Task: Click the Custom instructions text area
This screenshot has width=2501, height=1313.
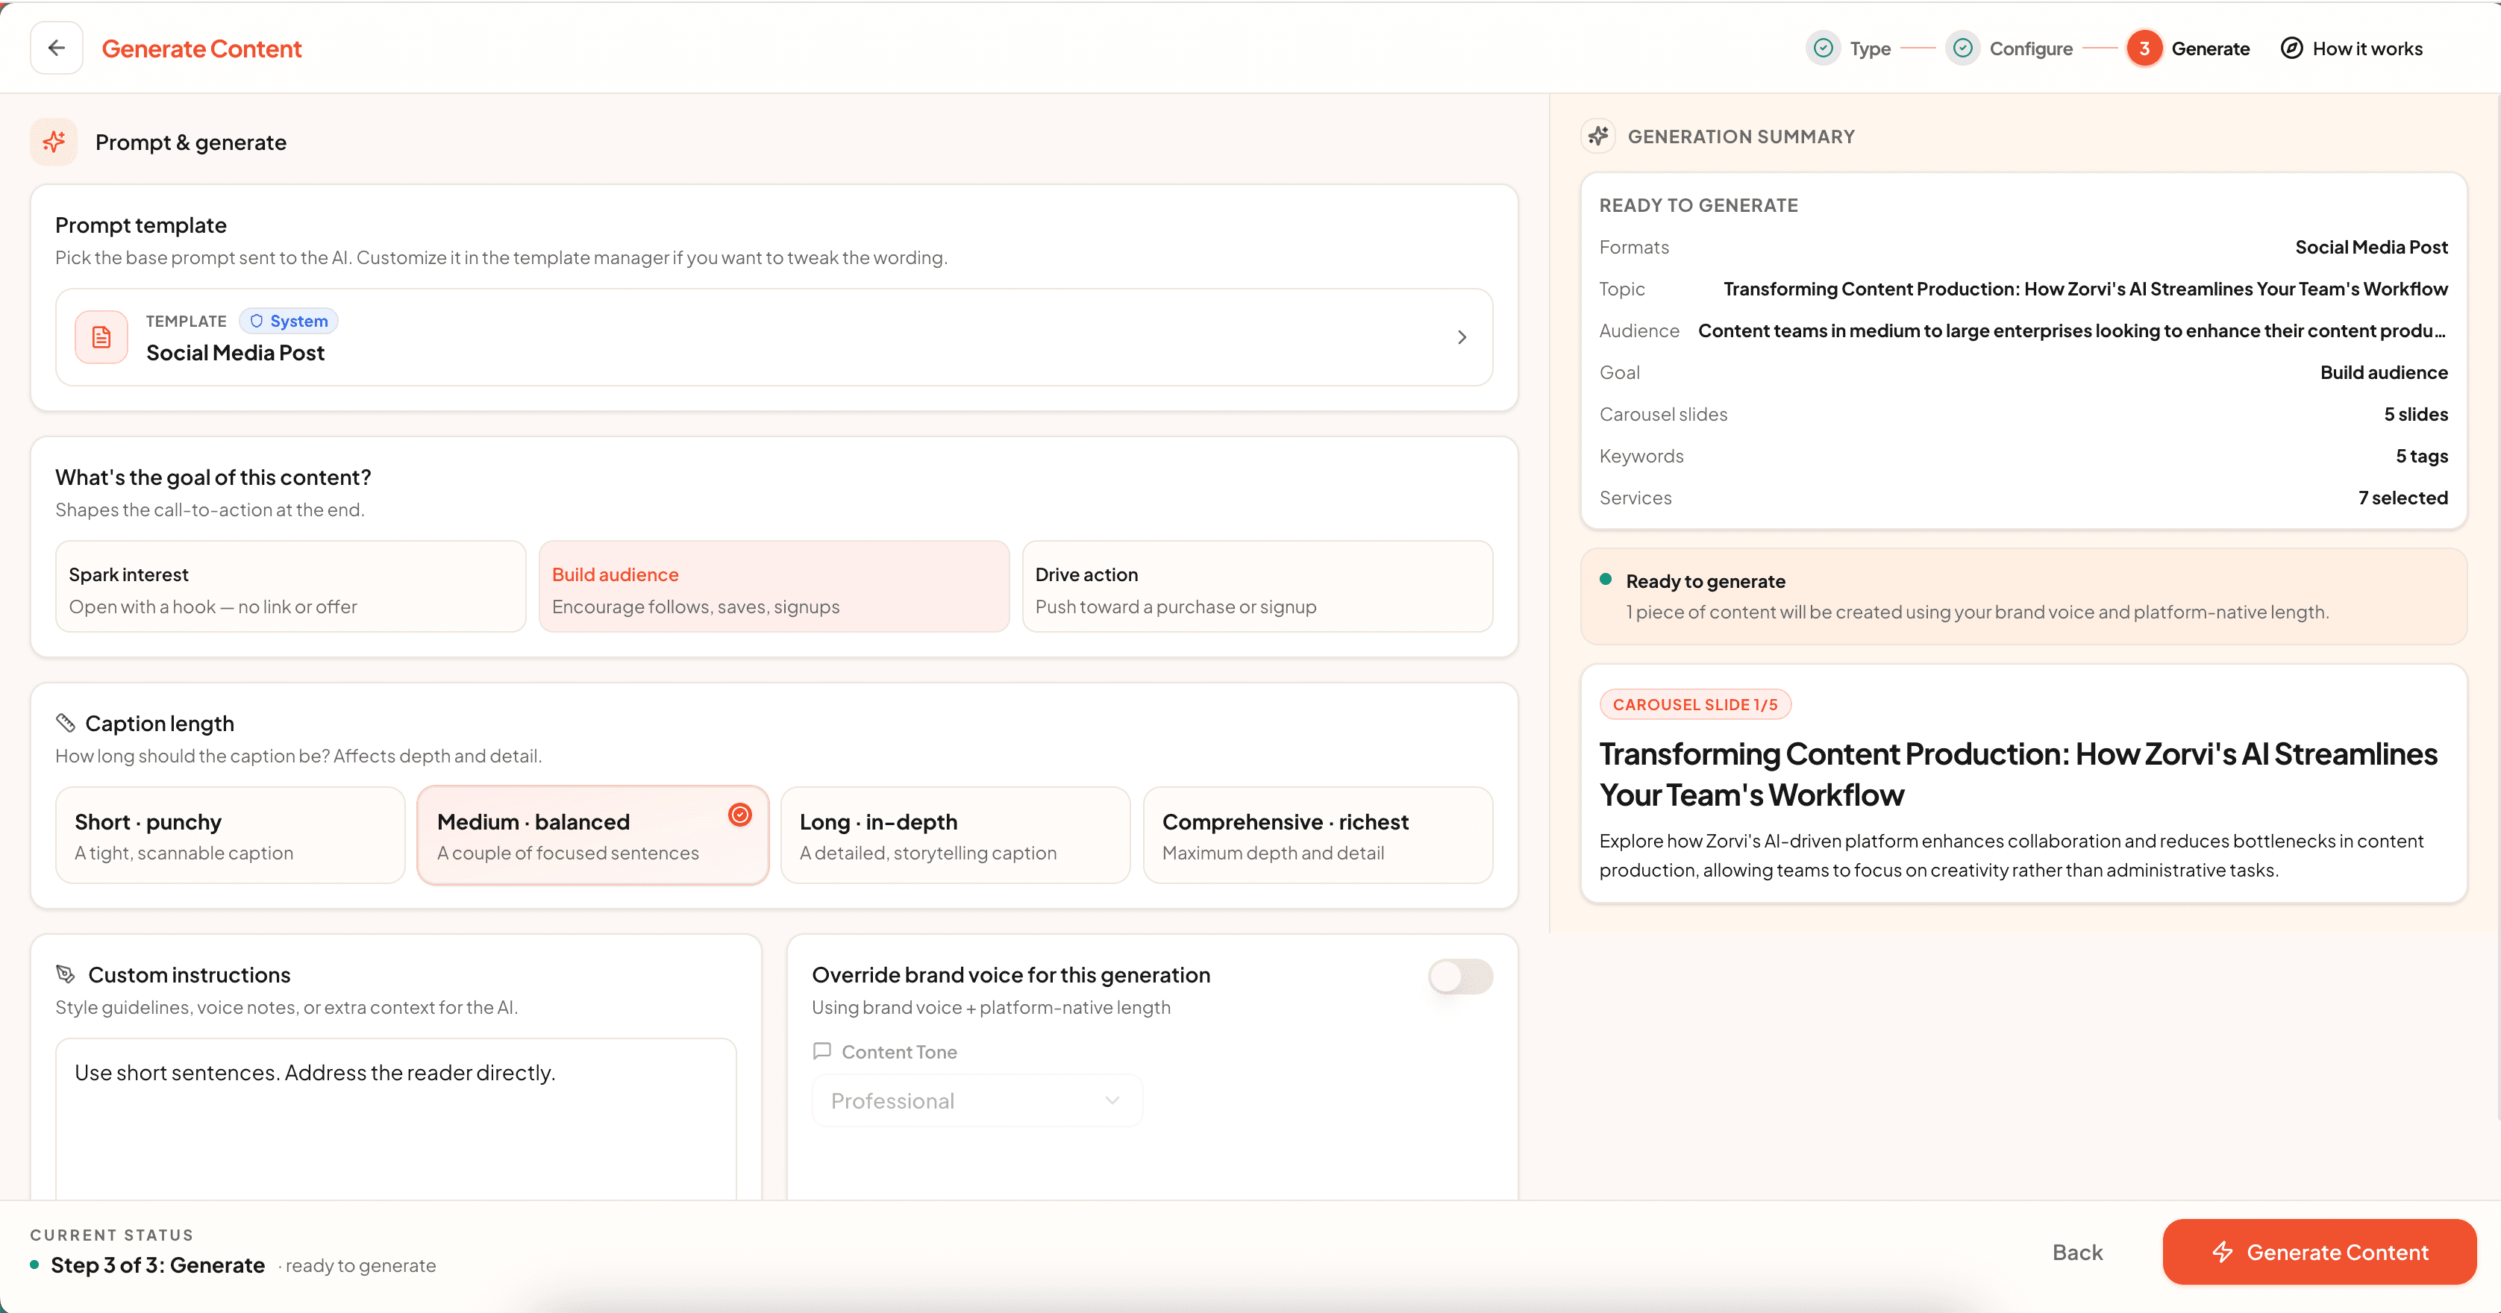Action: tap(396, 1119)
